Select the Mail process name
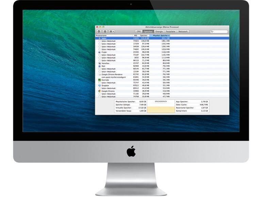The height and width of the screenshot is (197, 262). [103, 66]
